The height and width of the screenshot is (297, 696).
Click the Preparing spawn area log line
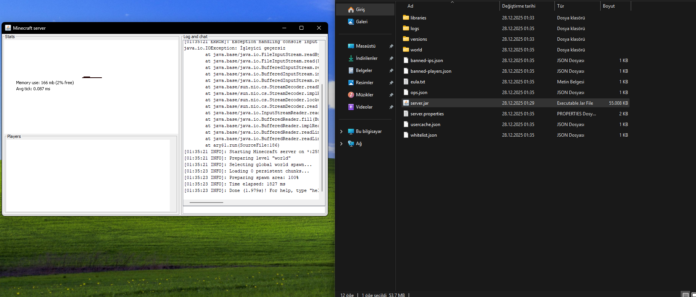[242, 178]
